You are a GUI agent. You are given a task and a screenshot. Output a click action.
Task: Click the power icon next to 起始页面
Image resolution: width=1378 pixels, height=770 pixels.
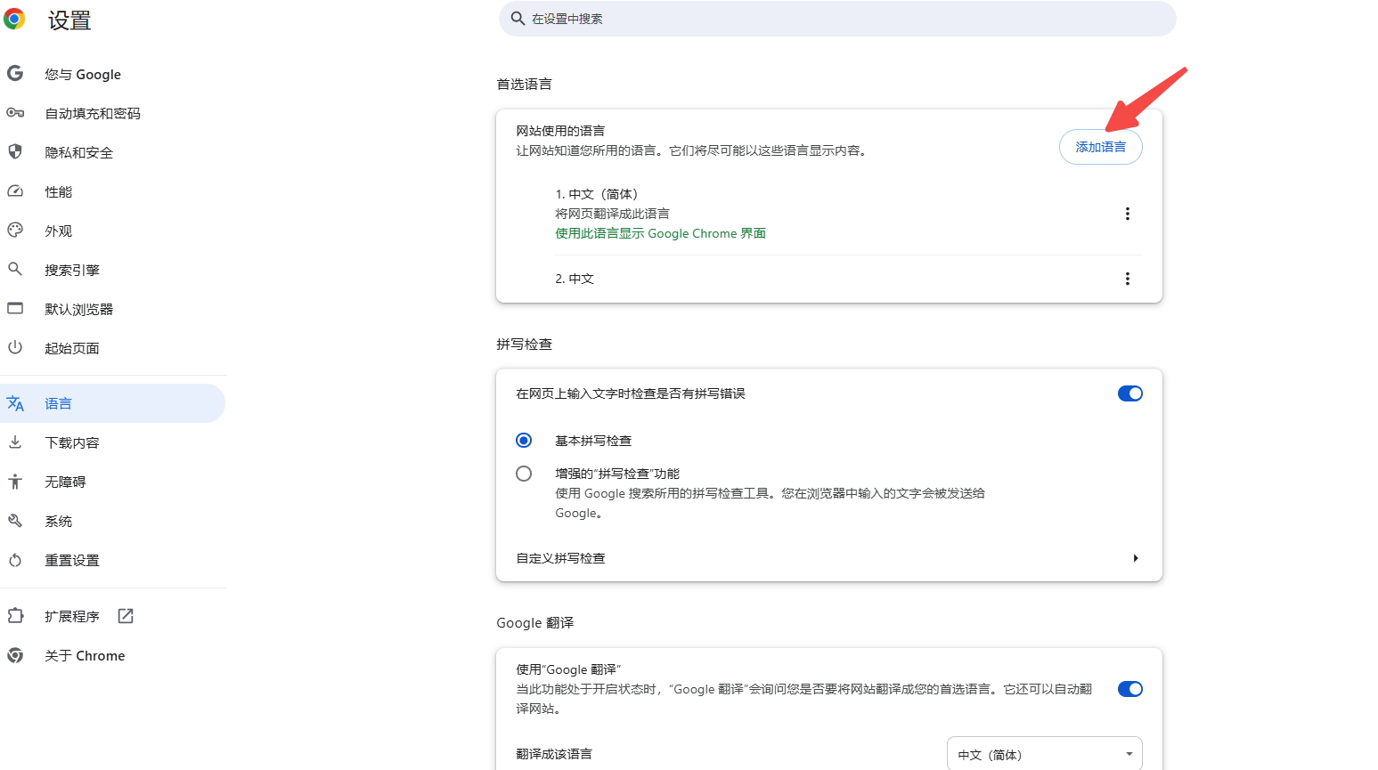coord(15,347)
